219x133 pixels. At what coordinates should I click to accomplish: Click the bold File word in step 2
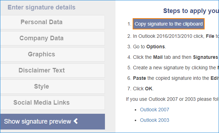(x=210, y=36)
